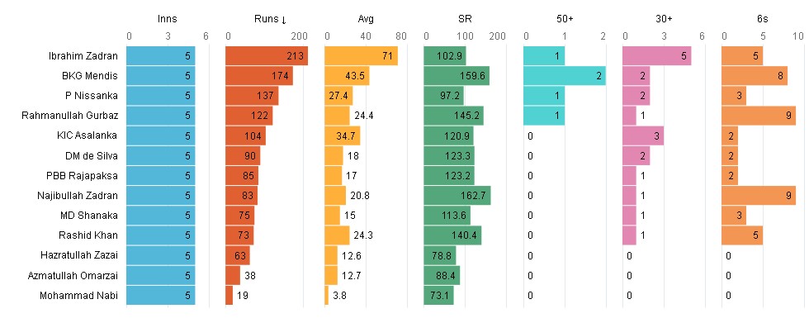The width and height of the screenshot is (809, 323).
Task: Sort by the SR column header
Action: coord(465,19)
